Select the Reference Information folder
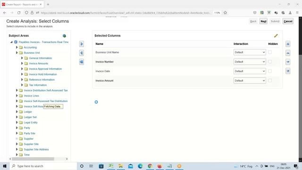 (42, 80)
